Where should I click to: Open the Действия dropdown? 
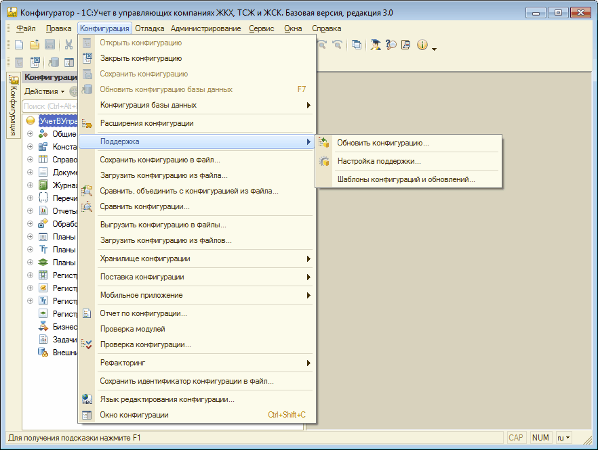[x=44, y=91]
